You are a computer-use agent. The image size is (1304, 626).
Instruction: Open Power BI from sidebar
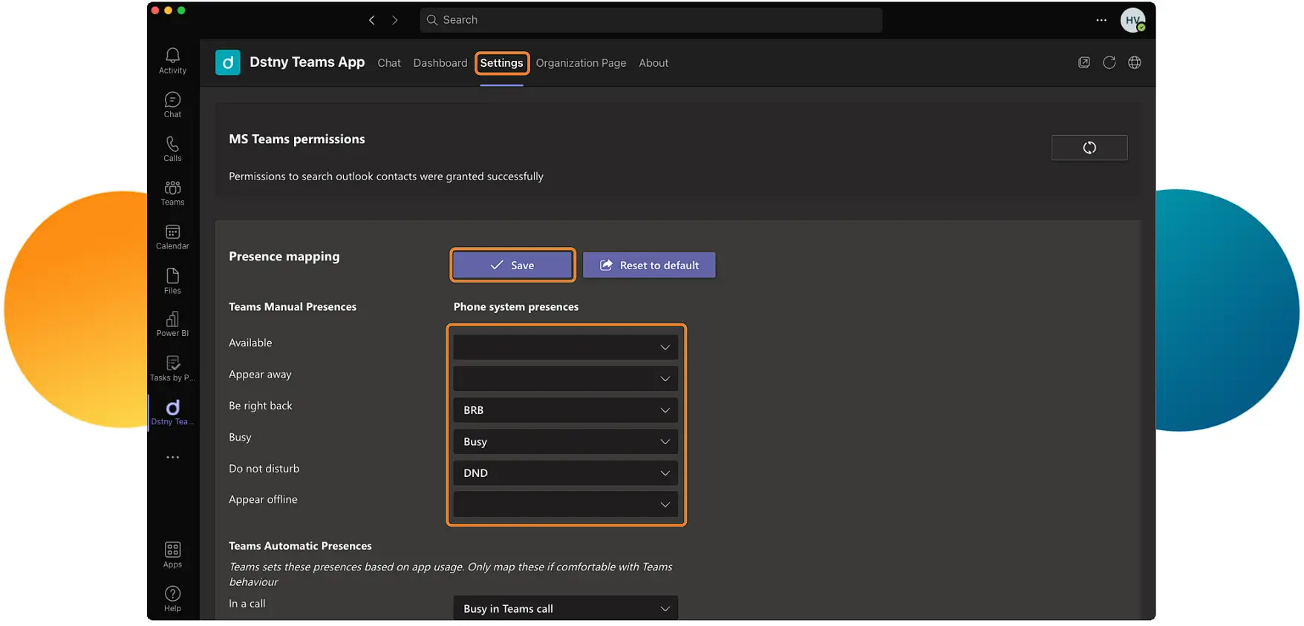click(172, 324)
